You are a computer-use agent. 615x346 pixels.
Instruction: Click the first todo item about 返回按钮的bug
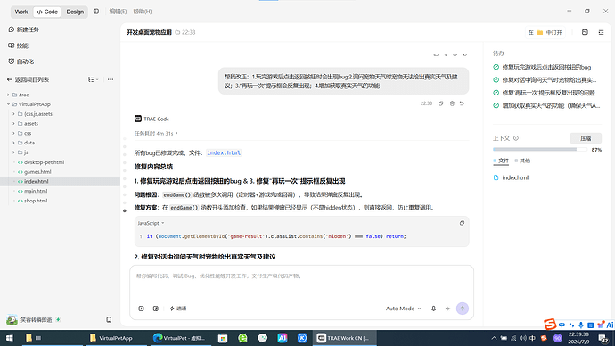[546, 67]
